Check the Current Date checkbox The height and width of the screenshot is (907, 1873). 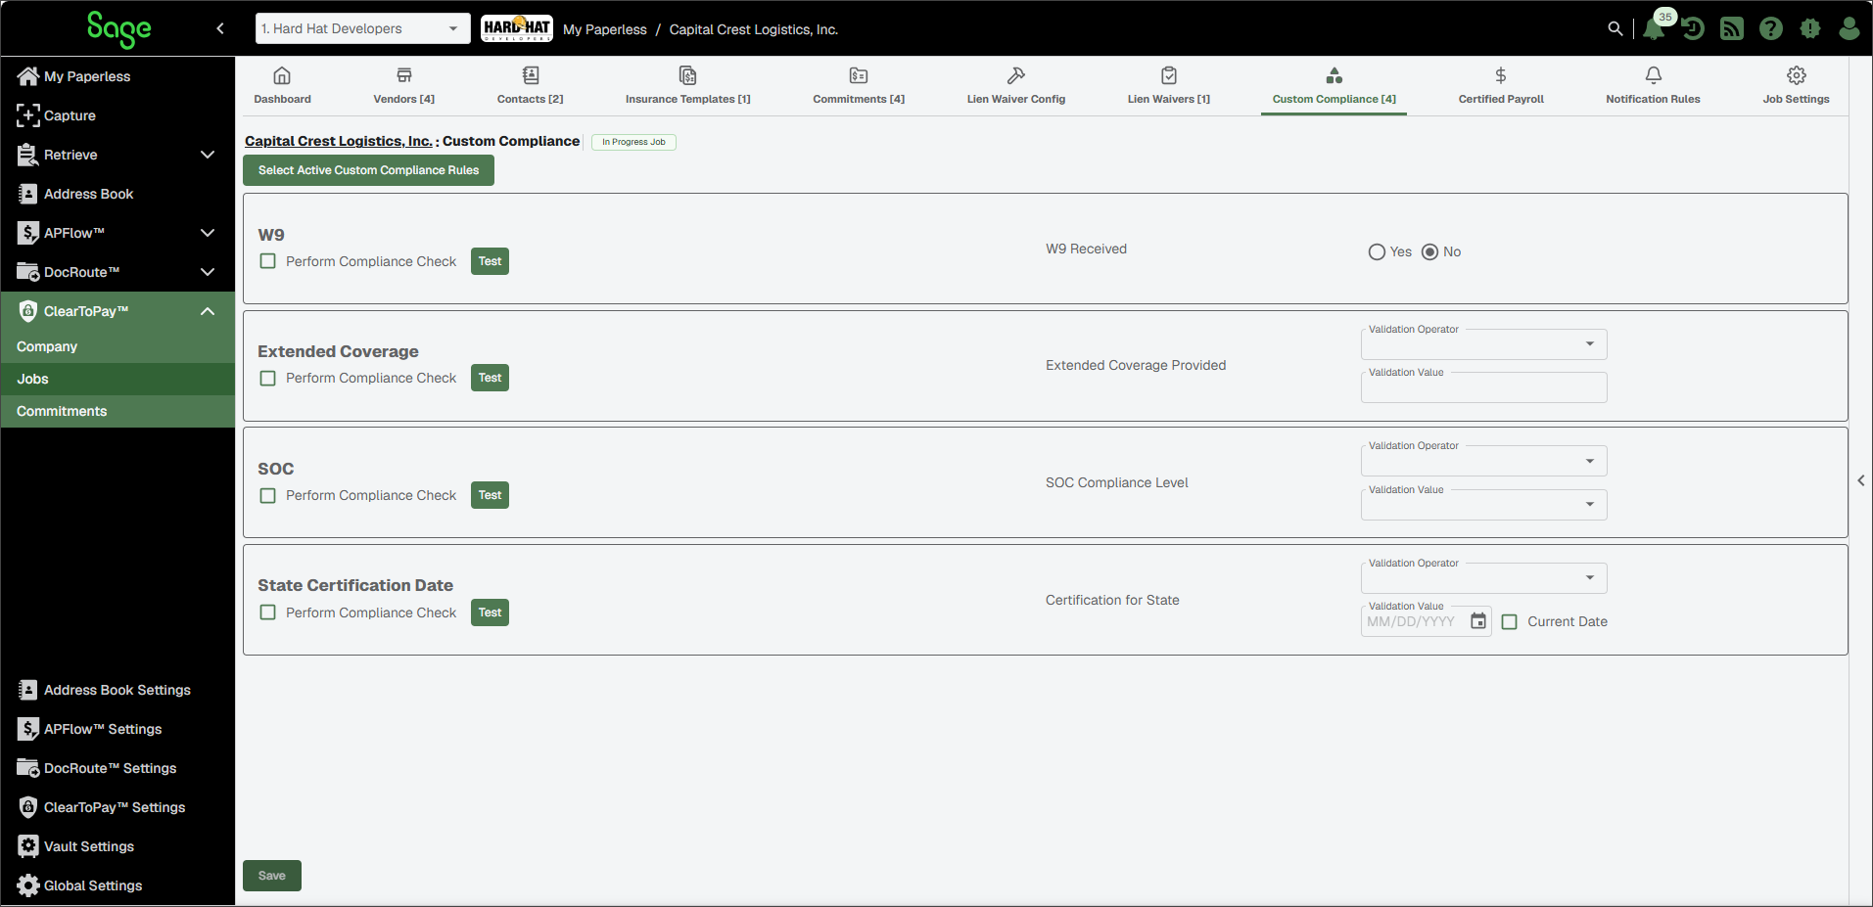pyautogui.click(x=1510, y=621)
